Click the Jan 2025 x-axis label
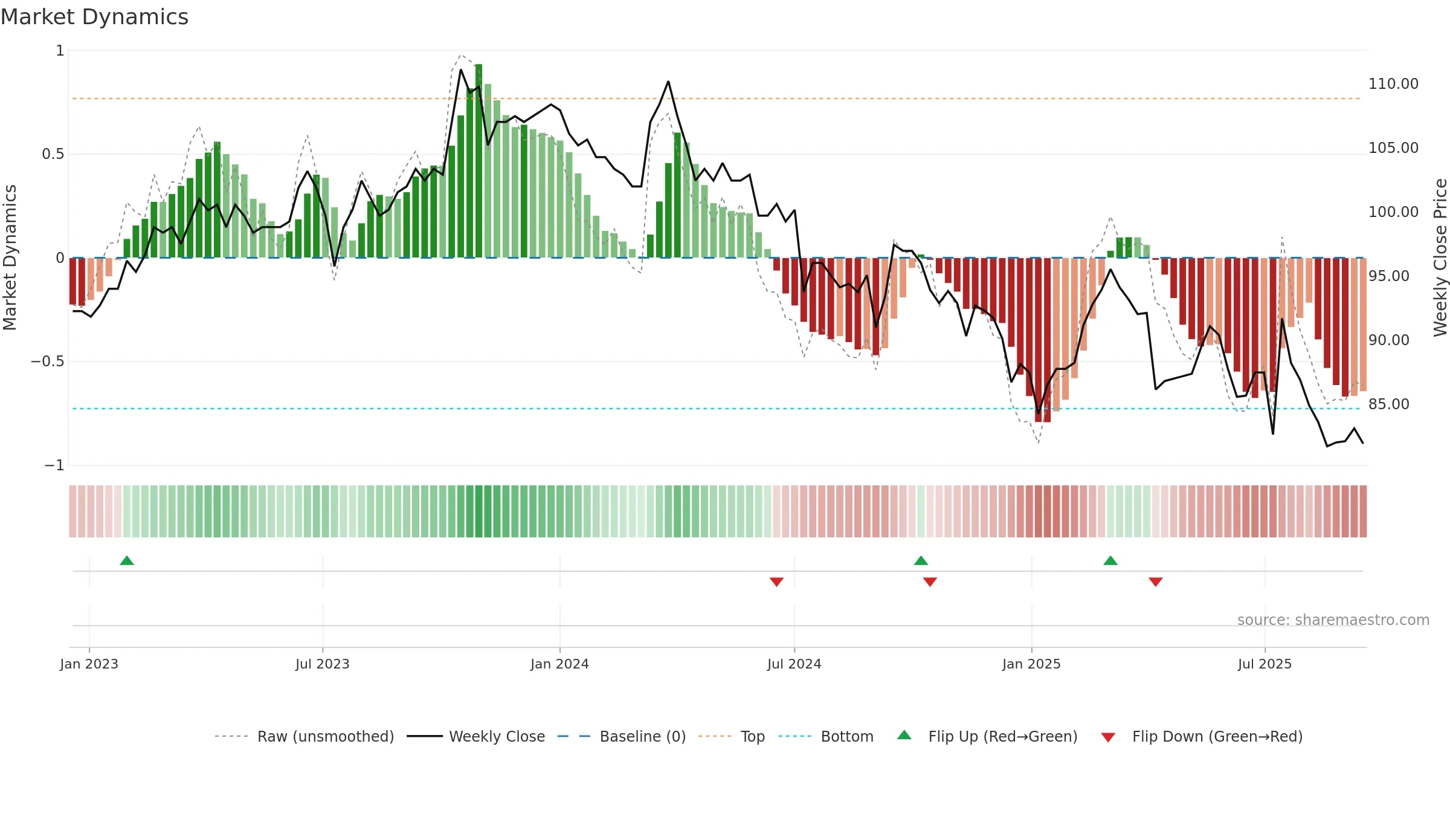The image size is (1450, 816). click(1032, 664)
